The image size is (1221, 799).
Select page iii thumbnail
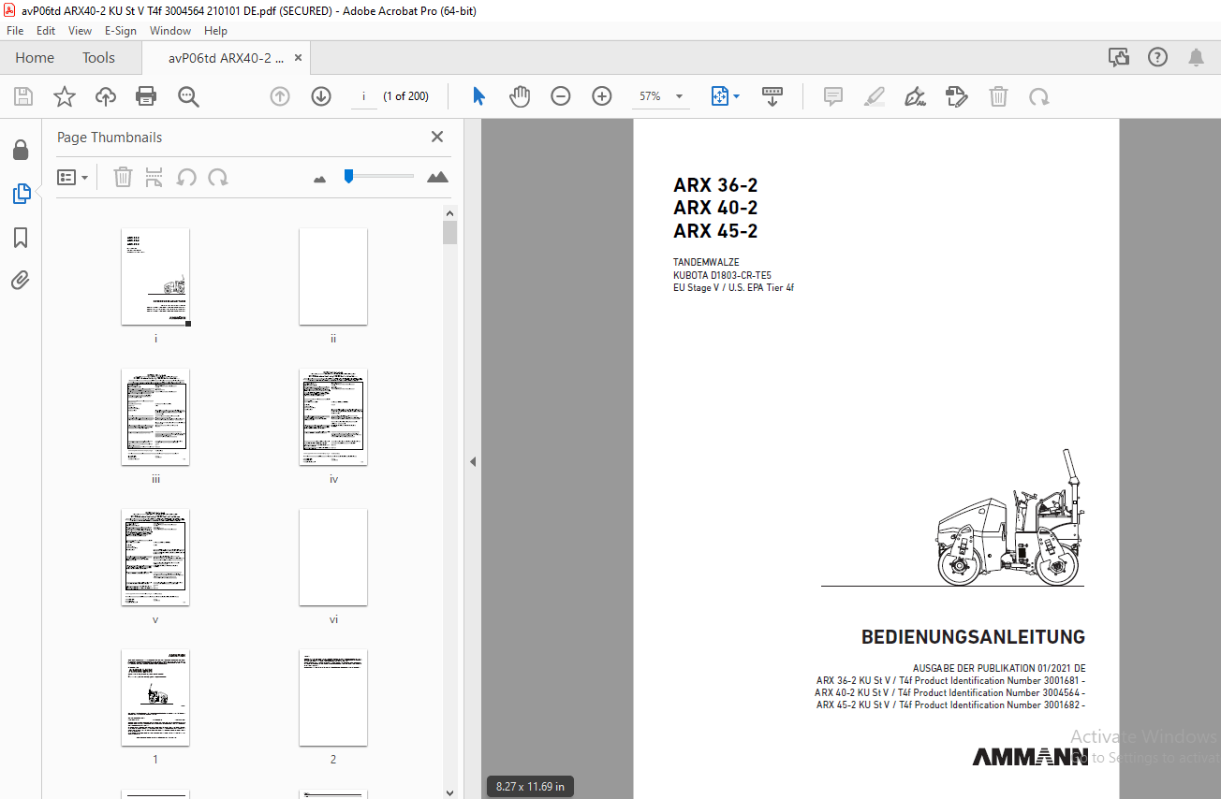(155, 417)
